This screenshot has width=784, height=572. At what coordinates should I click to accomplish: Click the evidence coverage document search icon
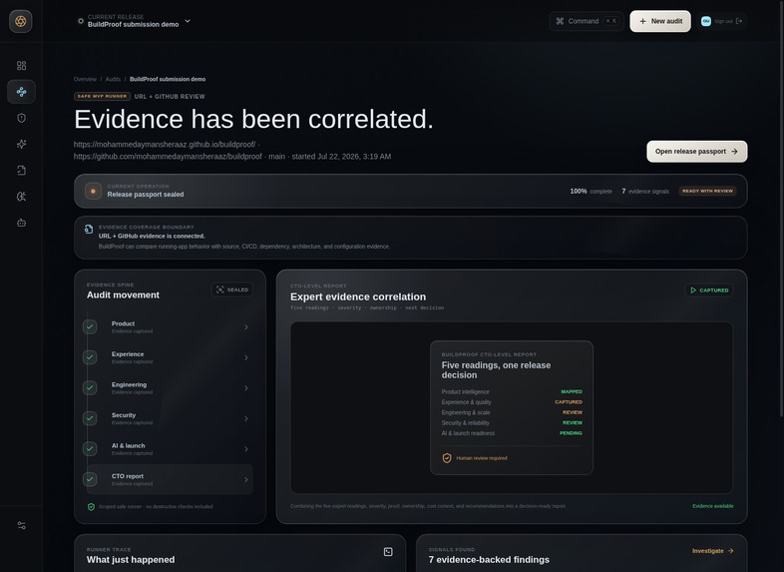pyautogui.click(x=89, y=229)
